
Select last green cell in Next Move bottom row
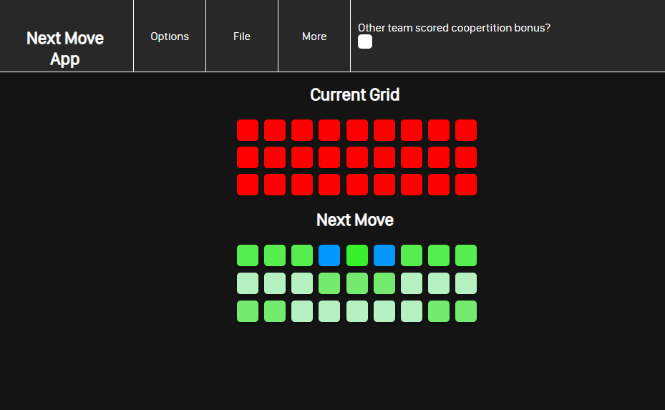click(x=466, y=311)
